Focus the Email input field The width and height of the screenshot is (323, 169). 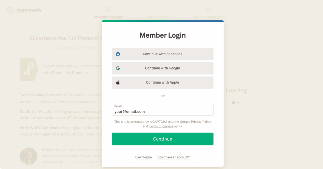tap(163, 111)
